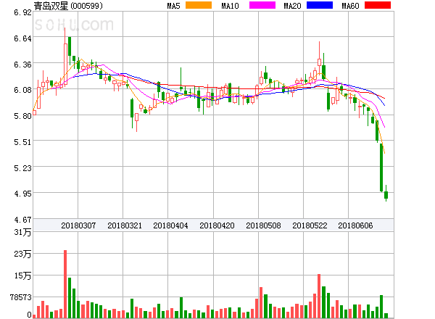
Task: Click the 5.51 price axis label
Action: click(x=22, y=142)
